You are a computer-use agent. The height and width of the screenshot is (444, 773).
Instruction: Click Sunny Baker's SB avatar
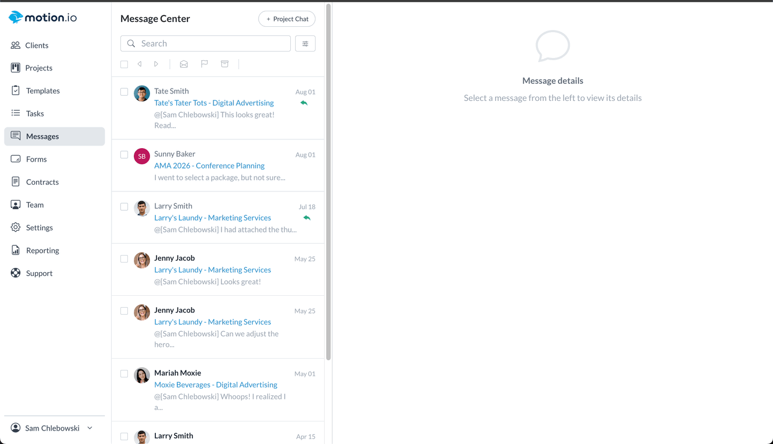point(142,156)
